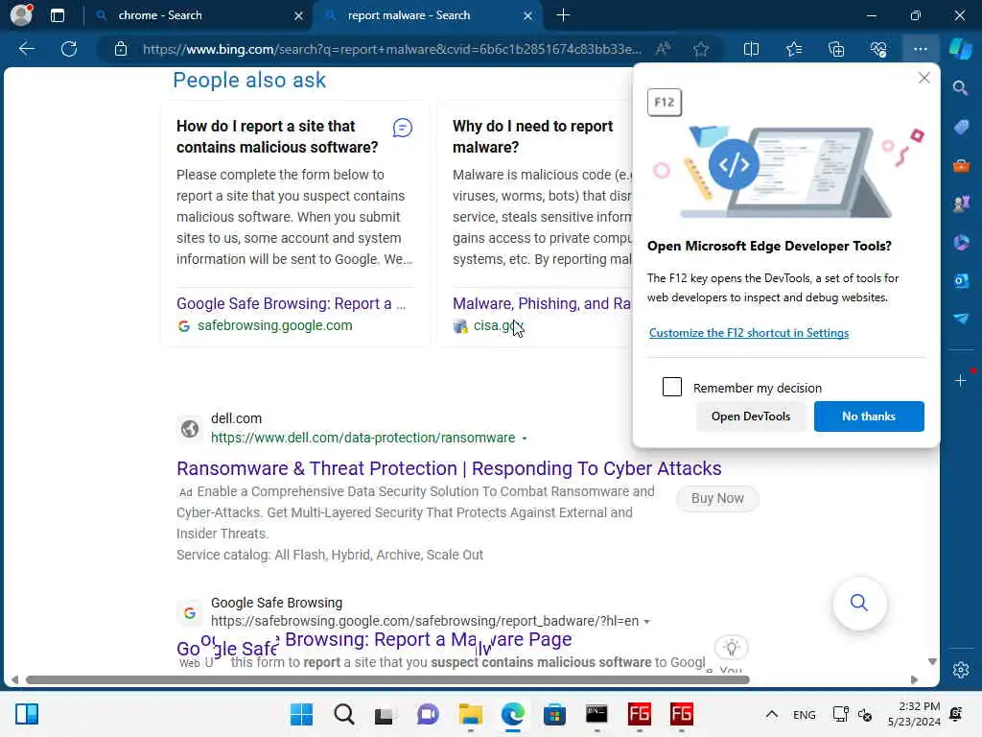This screenshot has width=982, height=737.
Task: Close the report malware - Search tab
Action: click(528, 15)
